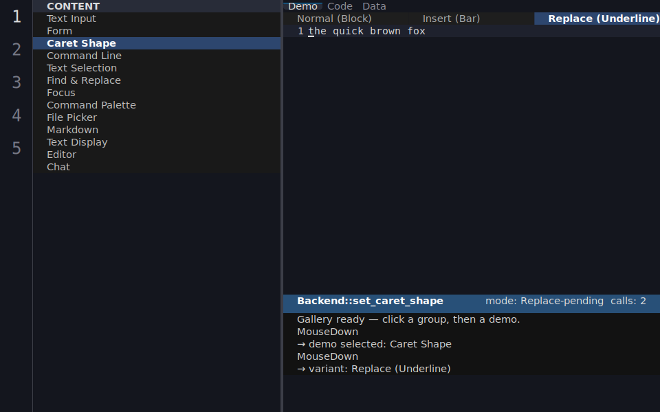Viewport: 660px width, 412px height.
Task: Select group number 4 in the sidebar
Action: tap(16, 115)
